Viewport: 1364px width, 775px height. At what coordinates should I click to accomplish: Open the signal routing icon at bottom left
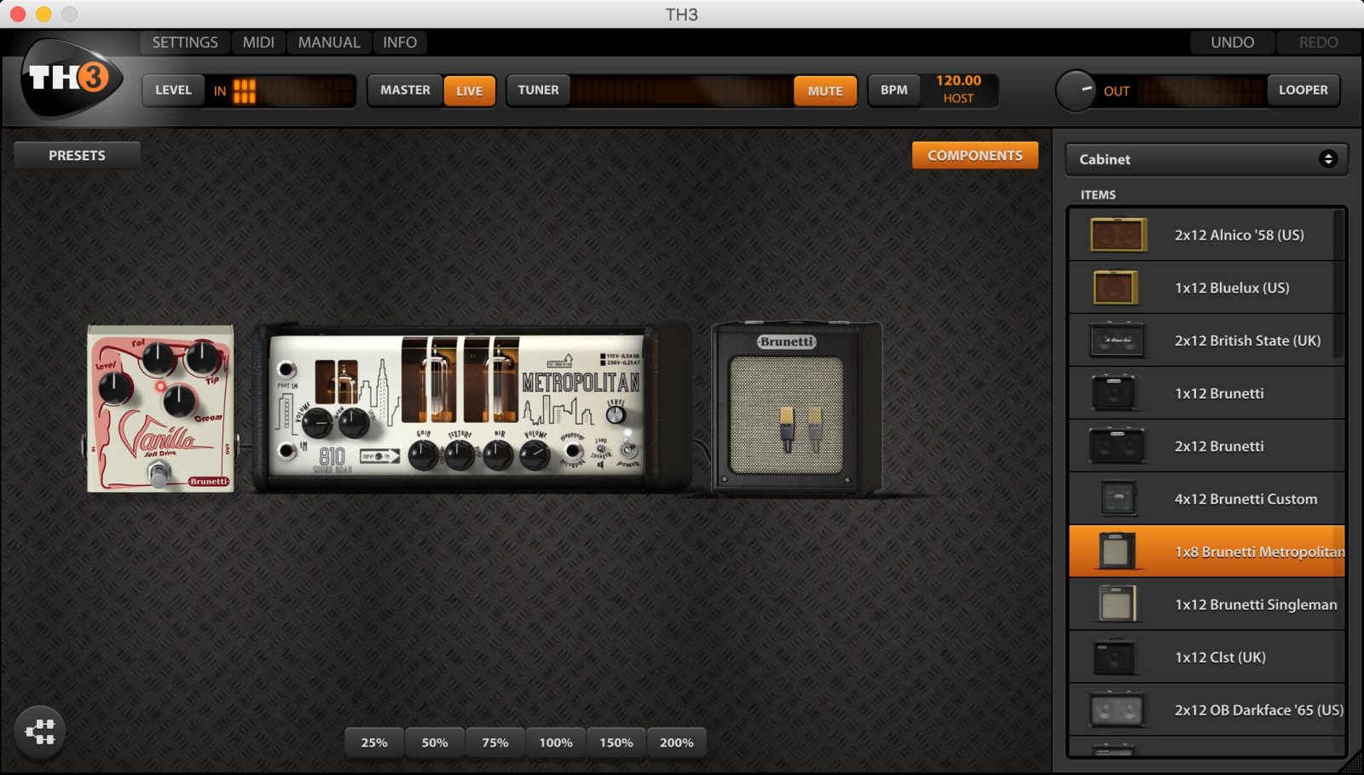(40, 732)
